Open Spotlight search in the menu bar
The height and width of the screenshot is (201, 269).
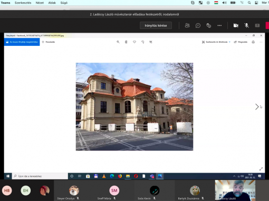tap(249, 3)
